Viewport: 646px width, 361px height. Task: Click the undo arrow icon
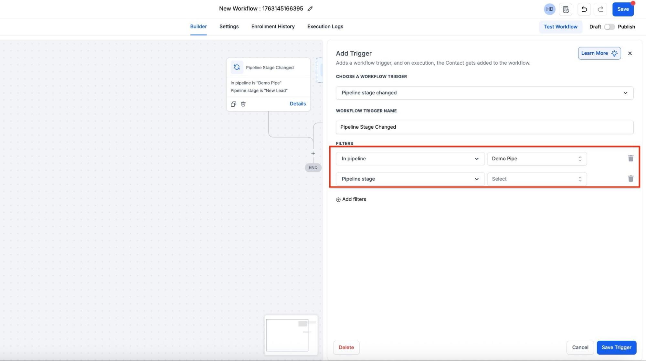[584, 9]
